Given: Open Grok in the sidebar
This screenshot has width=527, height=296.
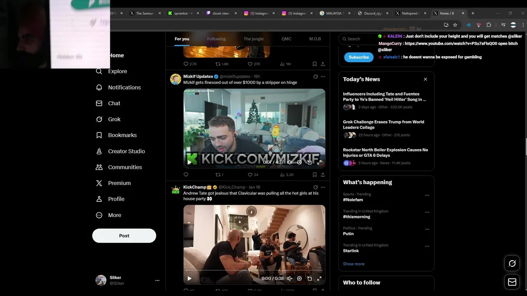Looking at the screenshot, I should (108, 119).
